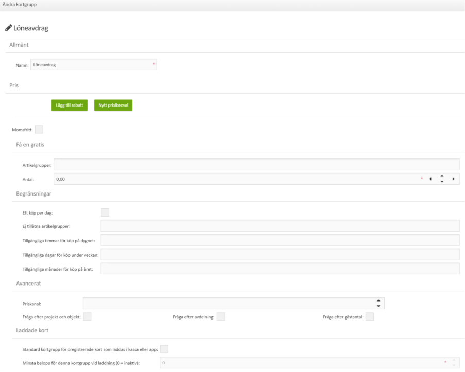The image size is (465, 372).
Task: Toggle the Fråga efter gästantal checkbox
Action: [x=369, y=318]
